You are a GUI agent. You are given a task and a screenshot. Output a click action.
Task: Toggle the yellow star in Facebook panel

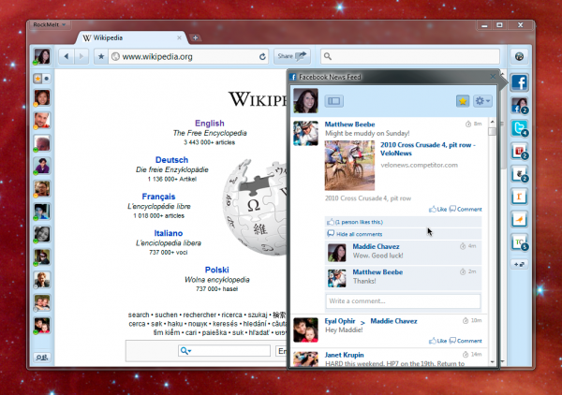(463, 101)
